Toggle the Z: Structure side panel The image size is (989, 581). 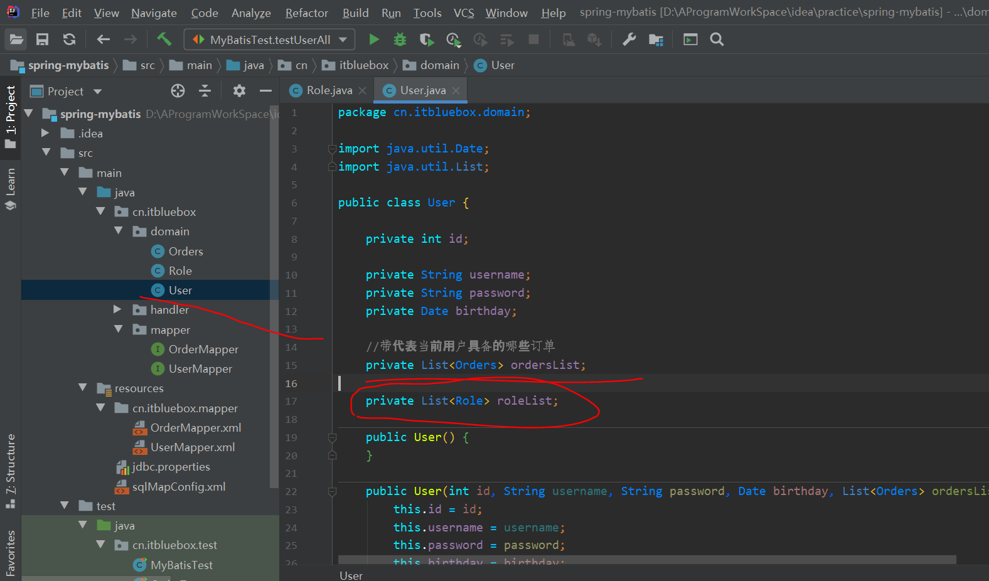(11, 471)
